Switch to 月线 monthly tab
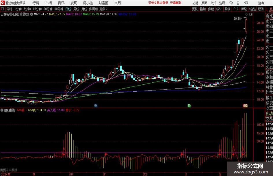Viewport: 273px width, 176px height. pyautogui.click(x=84, y=9)
